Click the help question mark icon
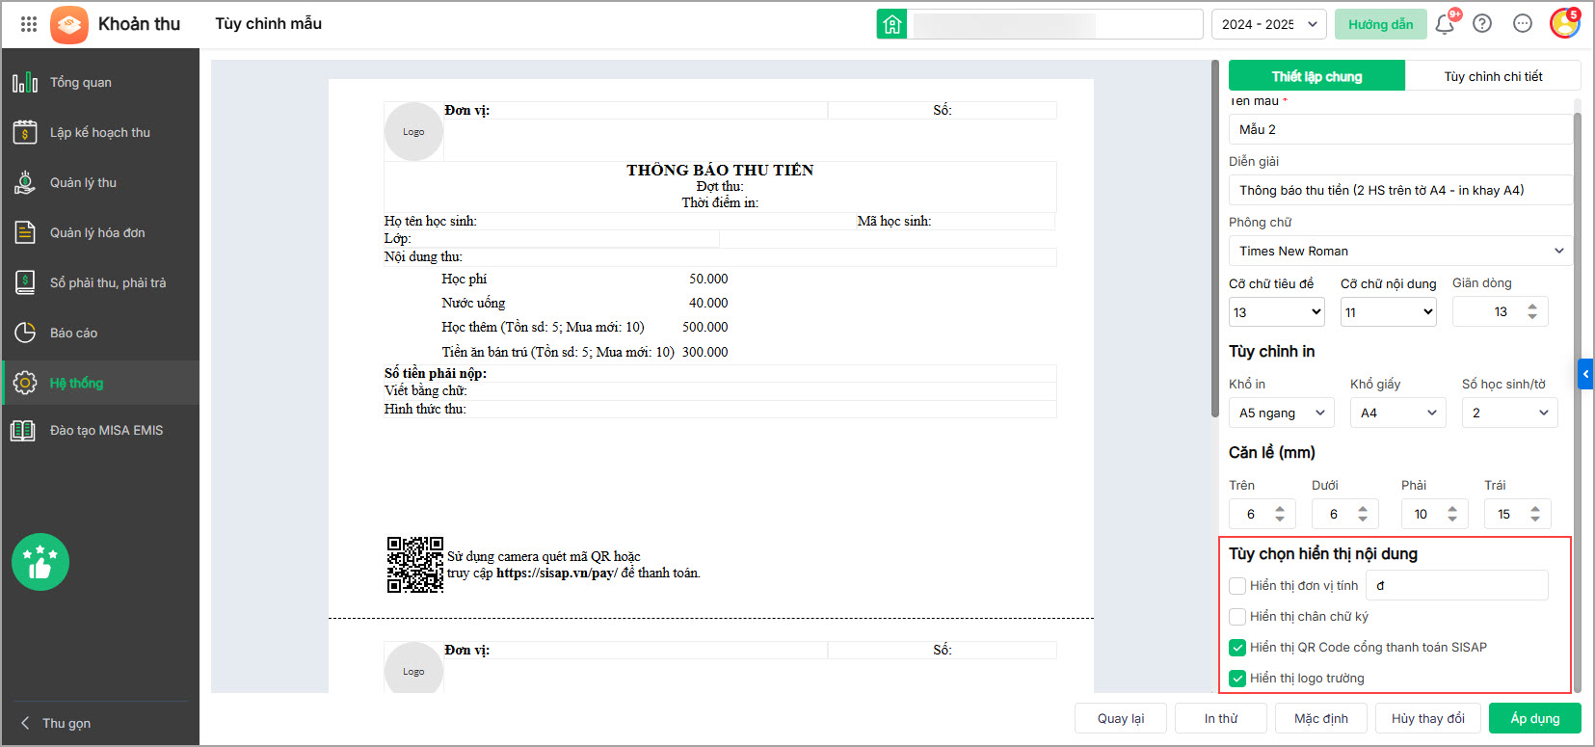Screen dimensions: 1595x747 point(1482,24)
